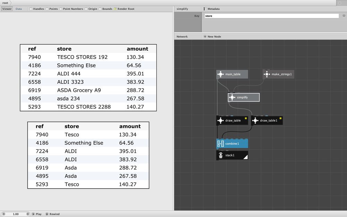Click amount 64.56 in the bottom table
Image resolution: width=347 pixels, height=217 pixels.
(x=126, y=143)
